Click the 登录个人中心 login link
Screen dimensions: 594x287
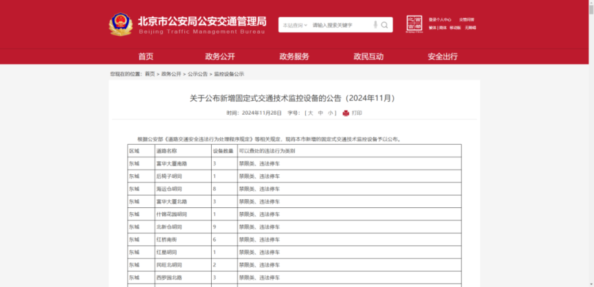point(440,19)
